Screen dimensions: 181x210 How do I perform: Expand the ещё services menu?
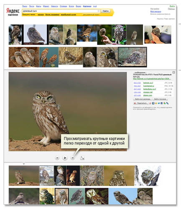pos(95,6)
